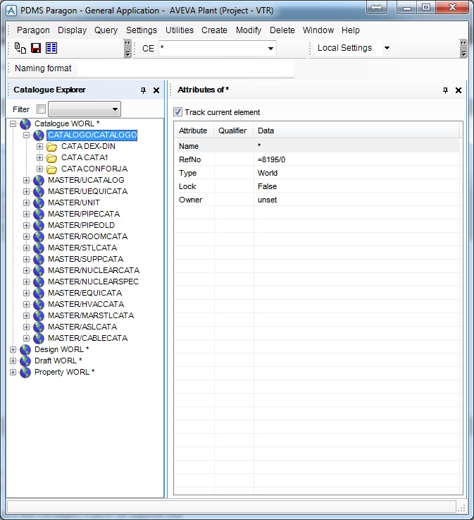The width and height of the screenshot is (474, 520).
Task: Click the Type value World
Action: 268,173
